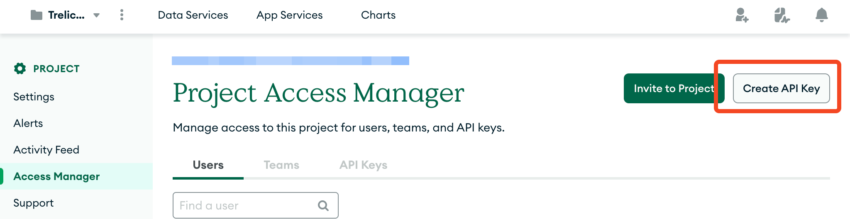Click the PROJECT sidebar heading
The image size is (850, 219).
point(56,68)
